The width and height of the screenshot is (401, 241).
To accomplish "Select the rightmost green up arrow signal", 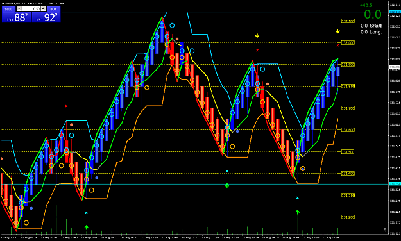I will click(x=298, y=212).
